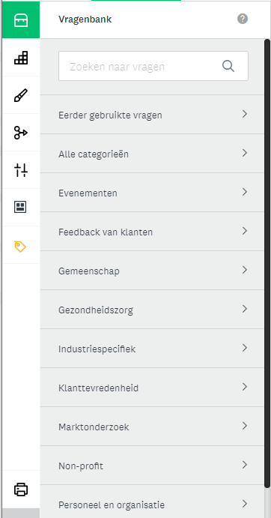Open the 'Gemeenschap' category

152,271
